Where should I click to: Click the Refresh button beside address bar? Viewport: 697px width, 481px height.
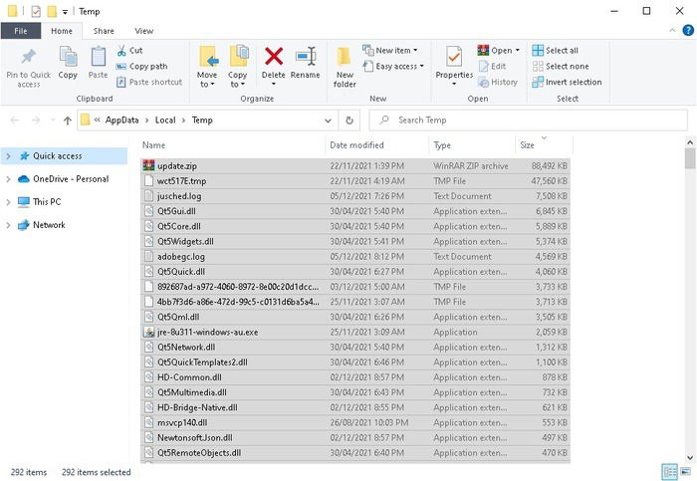point(349,120)
